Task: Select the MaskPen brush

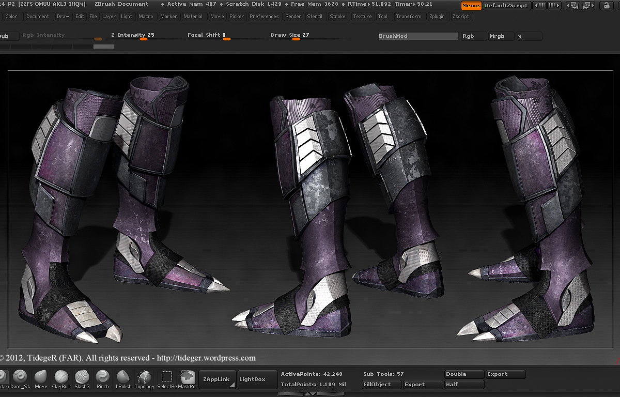Action: (187, 379)
